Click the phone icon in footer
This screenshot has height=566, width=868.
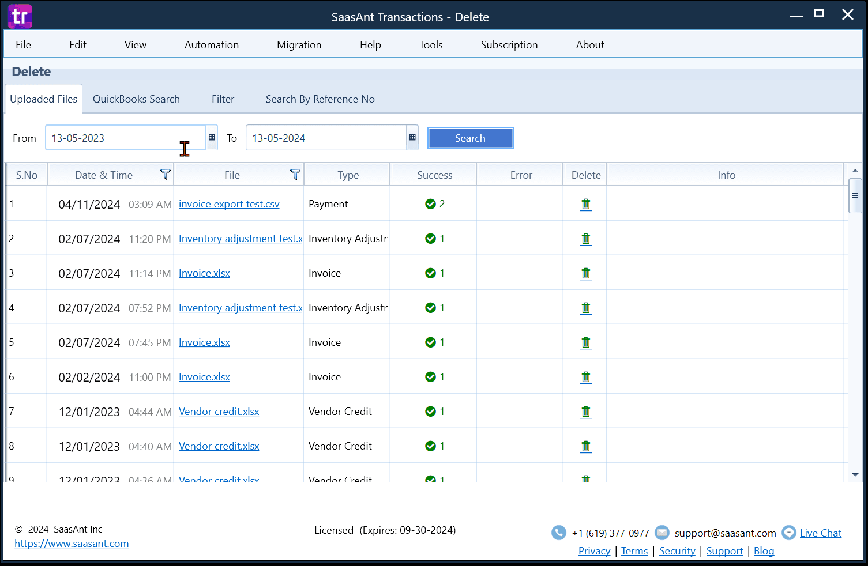558,533
